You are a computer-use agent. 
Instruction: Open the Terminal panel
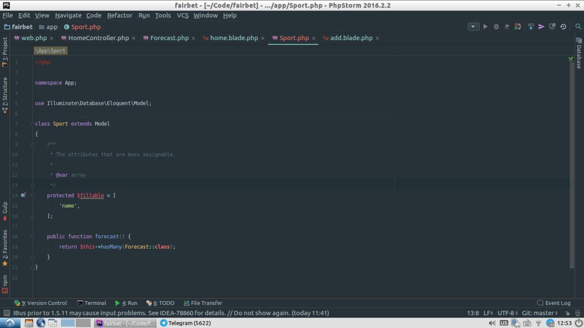(x=92, y=303)
